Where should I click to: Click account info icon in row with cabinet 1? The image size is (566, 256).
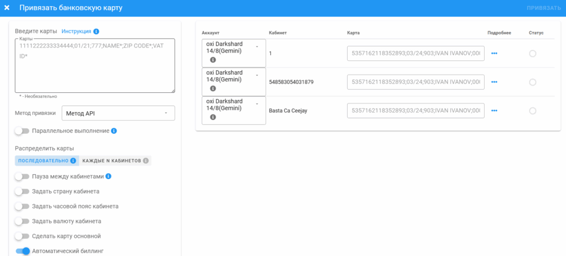[213, 60]
